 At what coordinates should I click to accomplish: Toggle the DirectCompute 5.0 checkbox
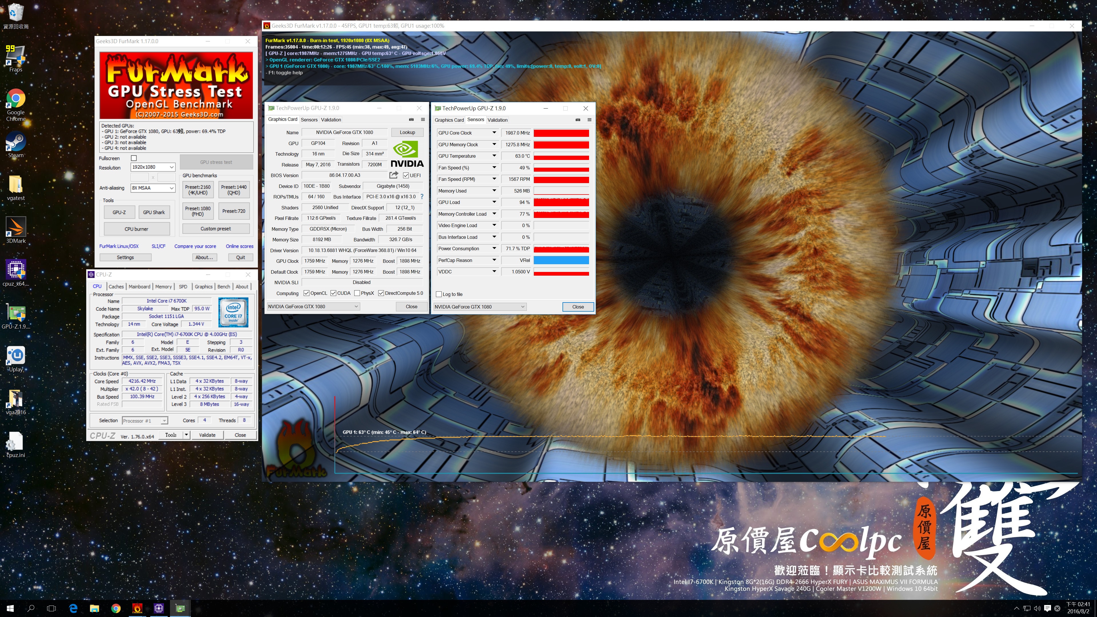pos(381,293)
